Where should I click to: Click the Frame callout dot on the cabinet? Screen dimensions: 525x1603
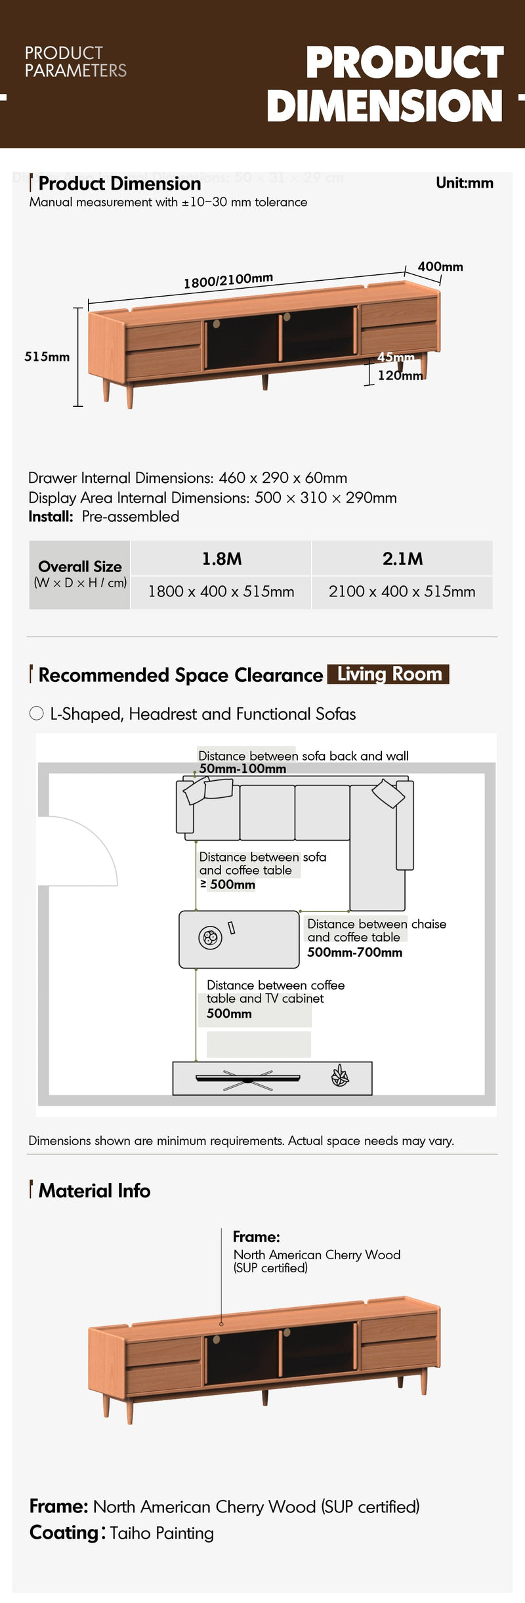click(222, 1323)
